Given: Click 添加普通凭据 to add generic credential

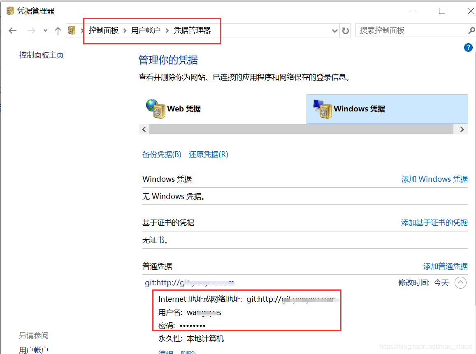Looking at the screenshot, I should (x=446, y=266).
